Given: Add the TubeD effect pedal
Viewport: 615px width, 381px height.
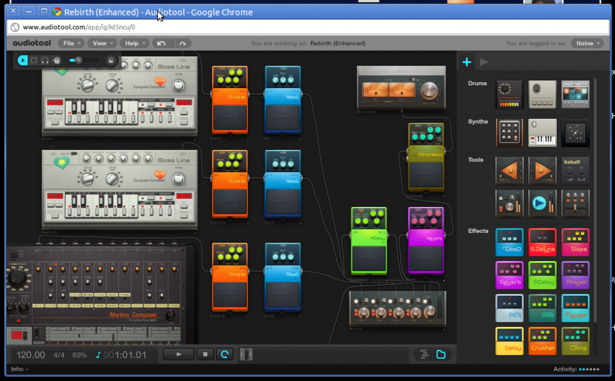Looking at the screenshot, I should [509, 242].
